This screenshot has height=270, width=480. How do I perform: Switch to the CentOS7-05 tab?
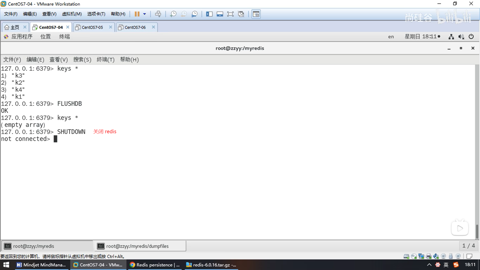[92, 27]
